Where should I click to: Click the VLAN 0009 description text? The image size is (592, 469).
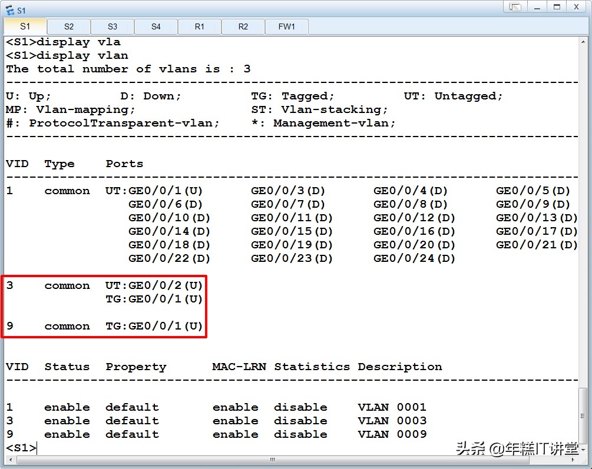click(392, 434)
